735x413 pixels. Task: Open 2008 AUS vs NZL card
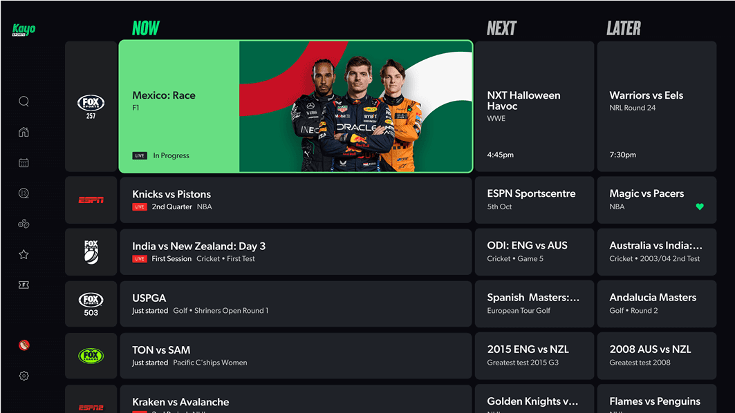(657, 356)
